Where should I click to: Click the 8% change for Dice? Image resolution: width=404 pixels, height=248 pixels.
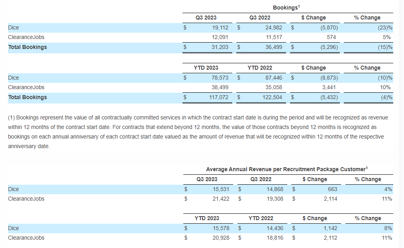(x=388, y=228)
